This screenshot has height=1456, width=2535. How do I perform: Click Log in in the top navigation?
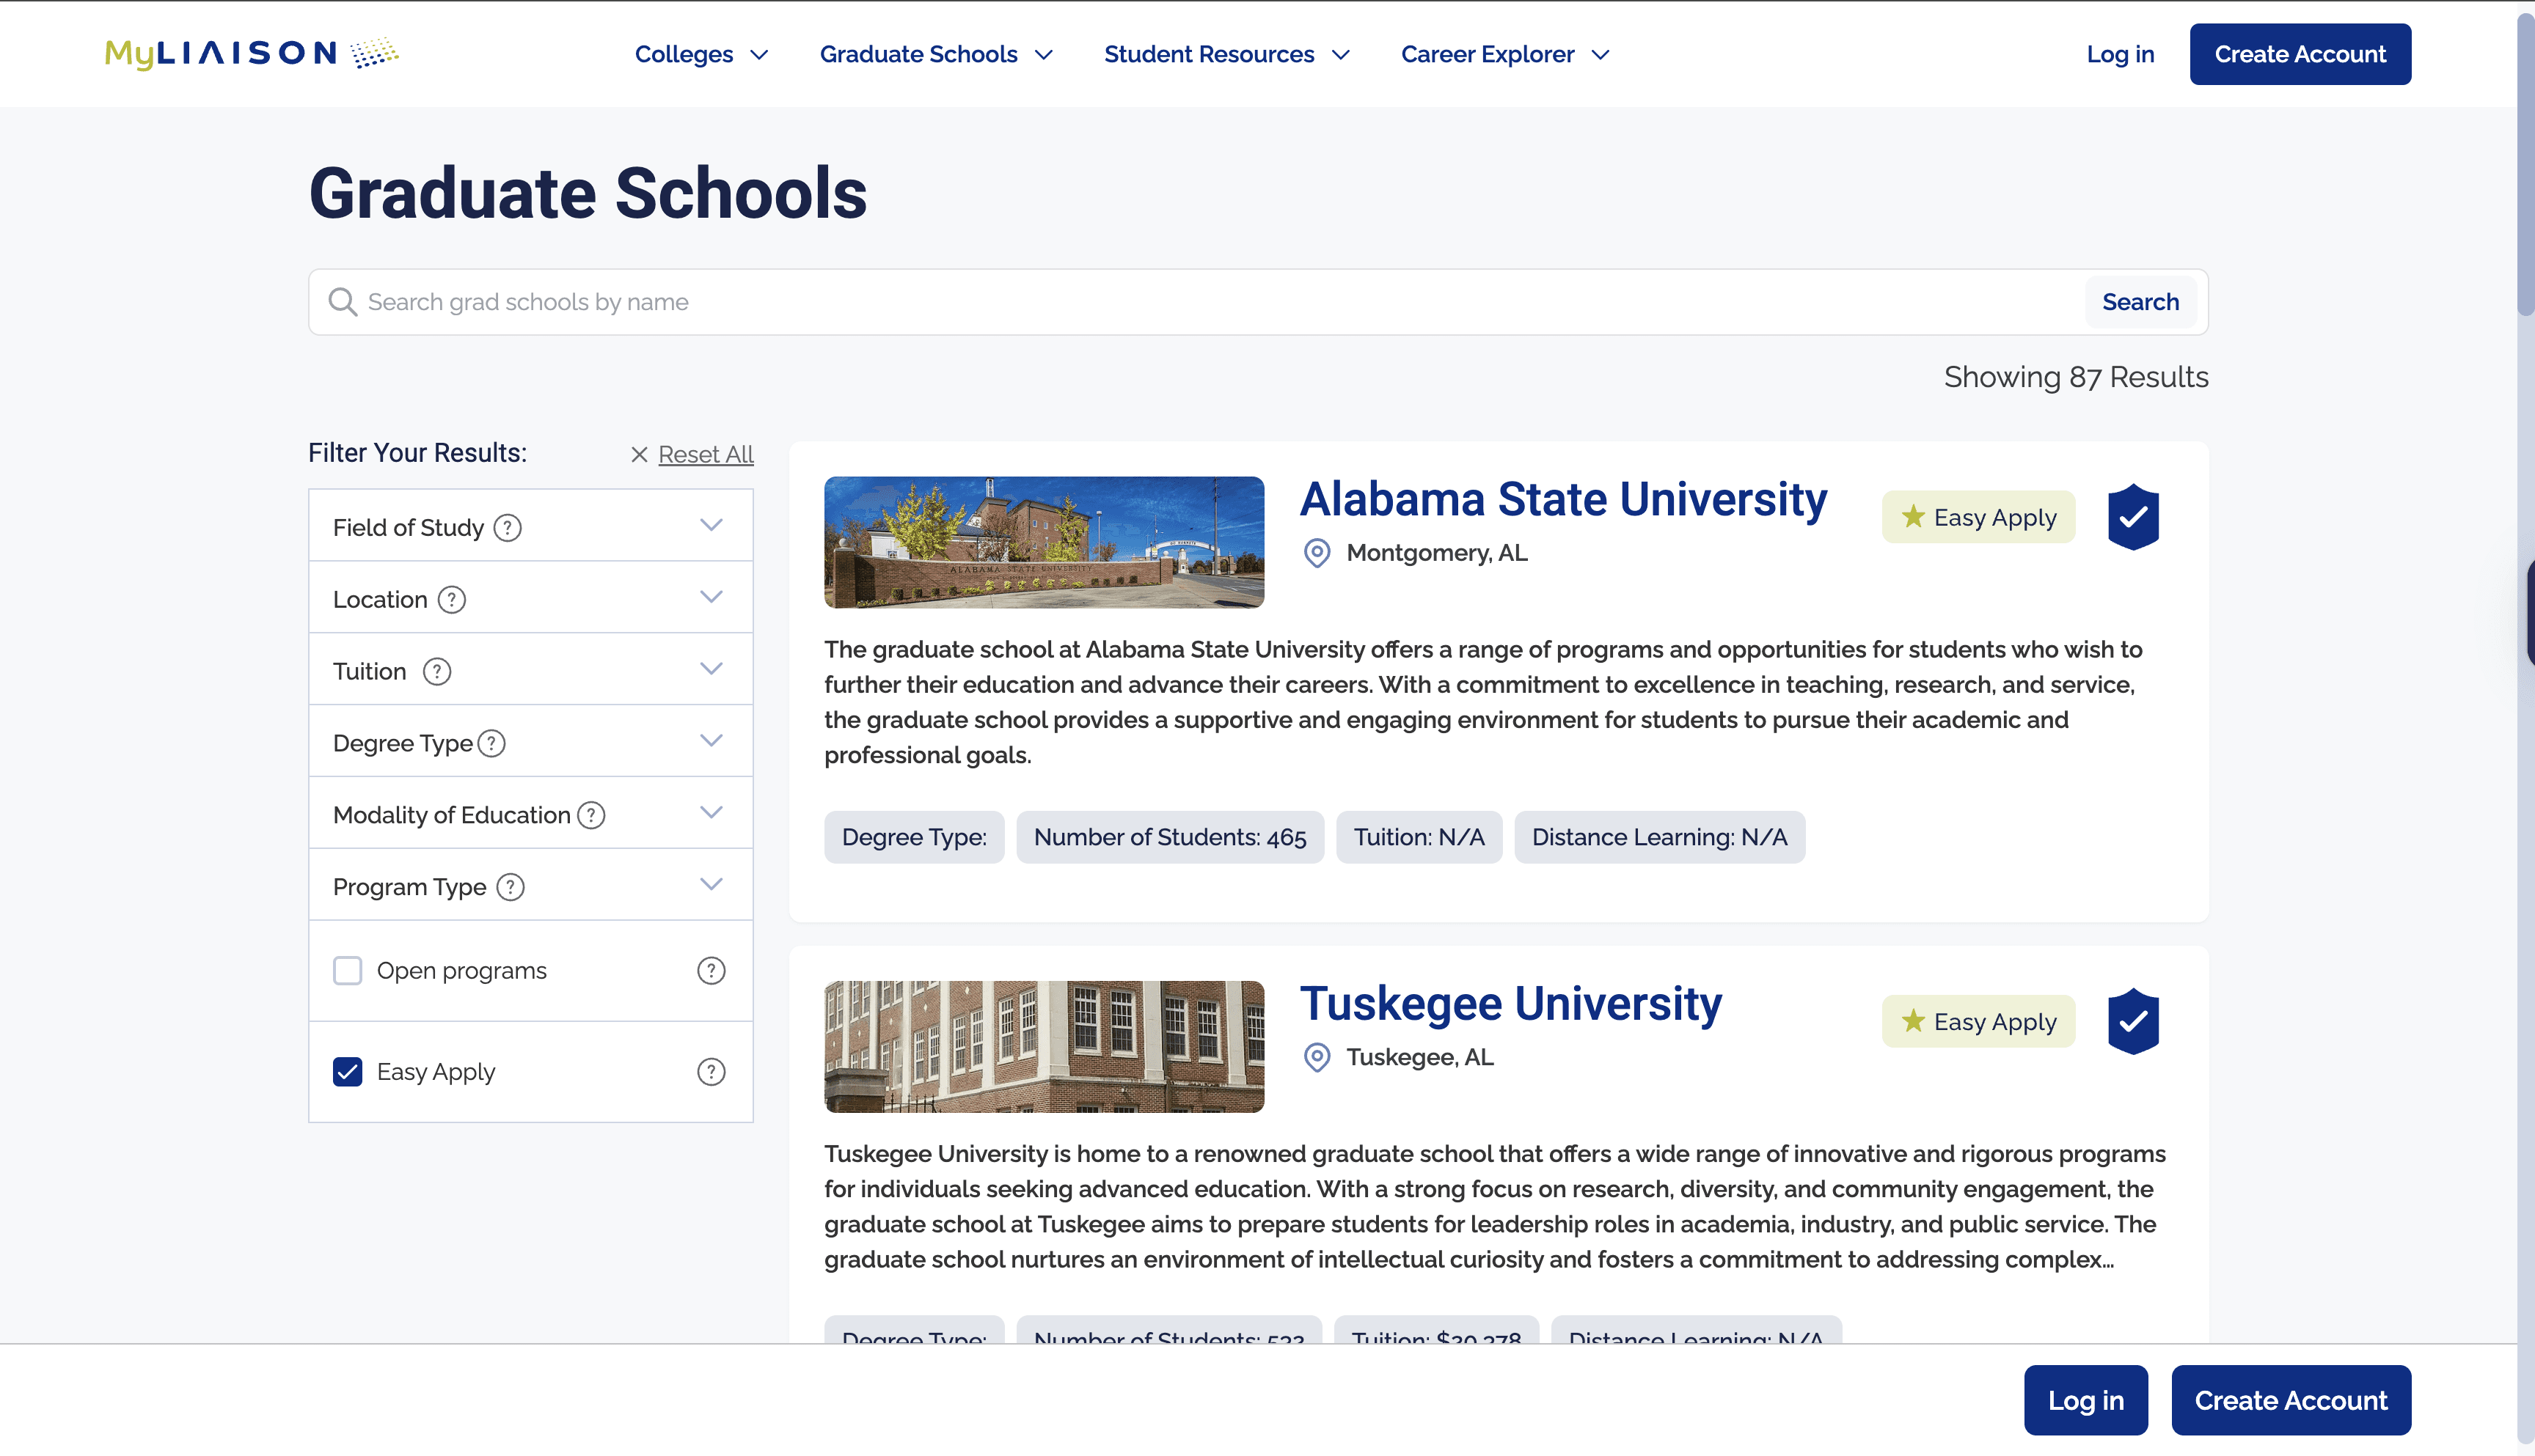click(2120, 54)
